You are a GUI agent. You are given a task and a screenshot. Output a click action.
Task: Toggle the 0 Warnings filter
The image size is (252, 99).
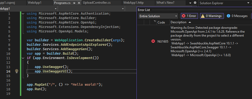(x=212, y=16)
